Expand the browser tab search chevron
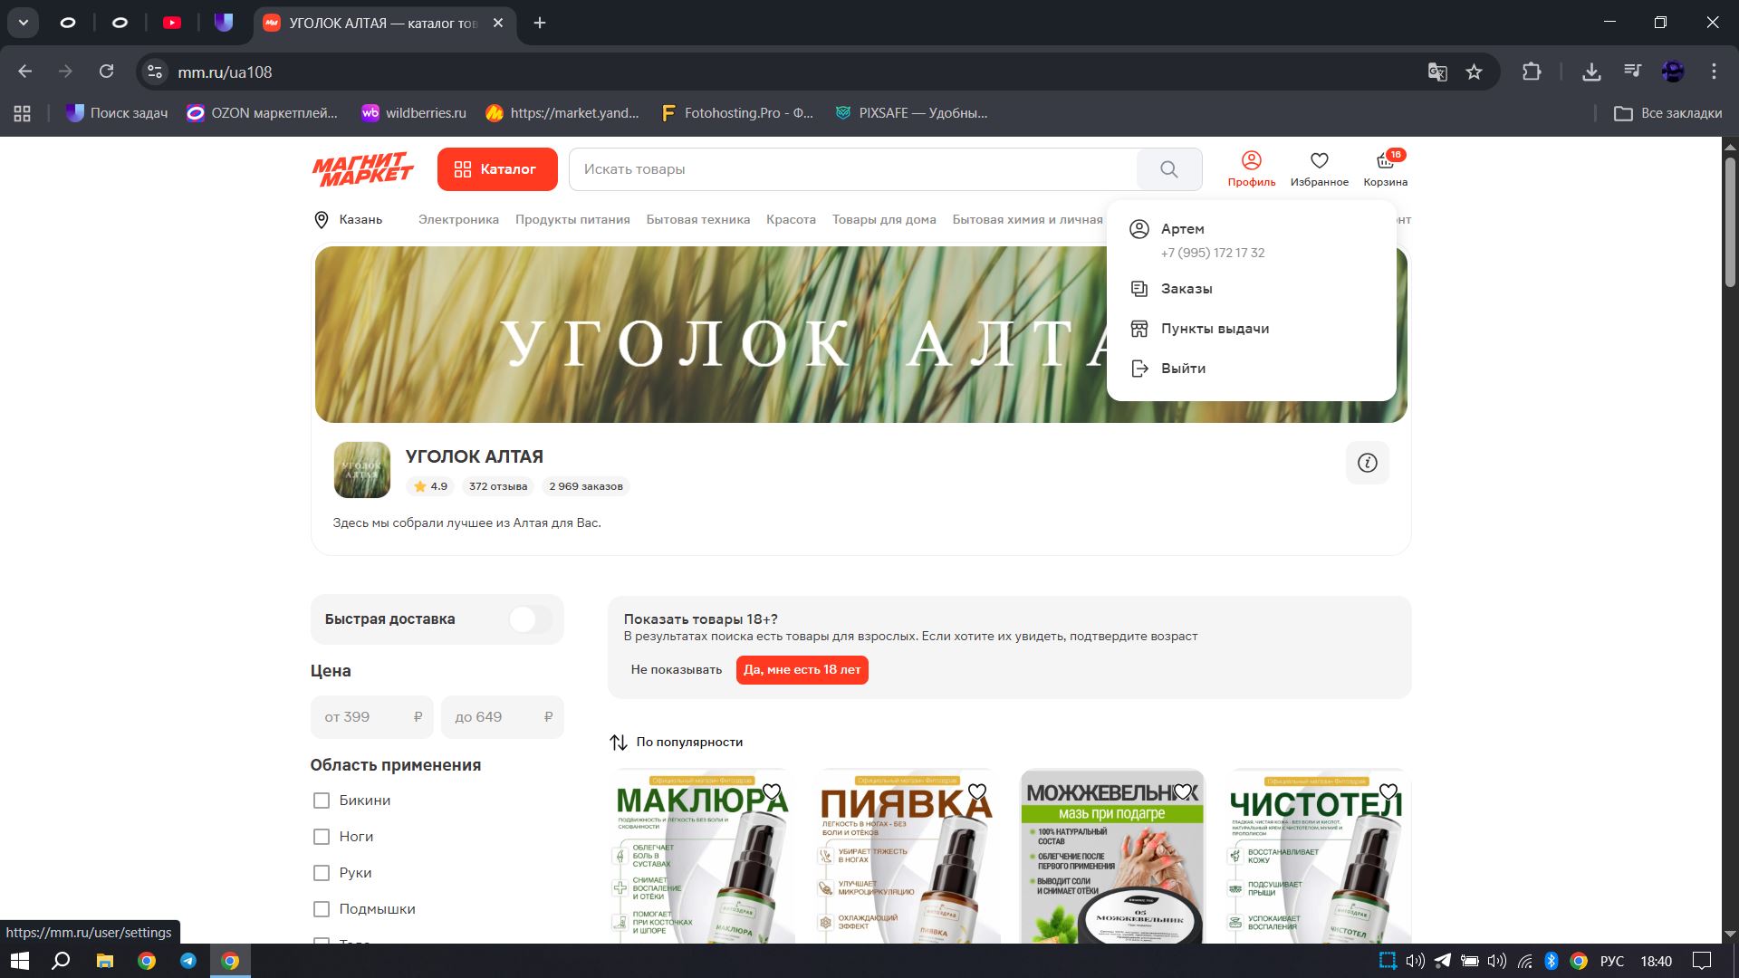The width and height of the screenshot is (1739, 978). pyautogui.click(x=24, y=23)
